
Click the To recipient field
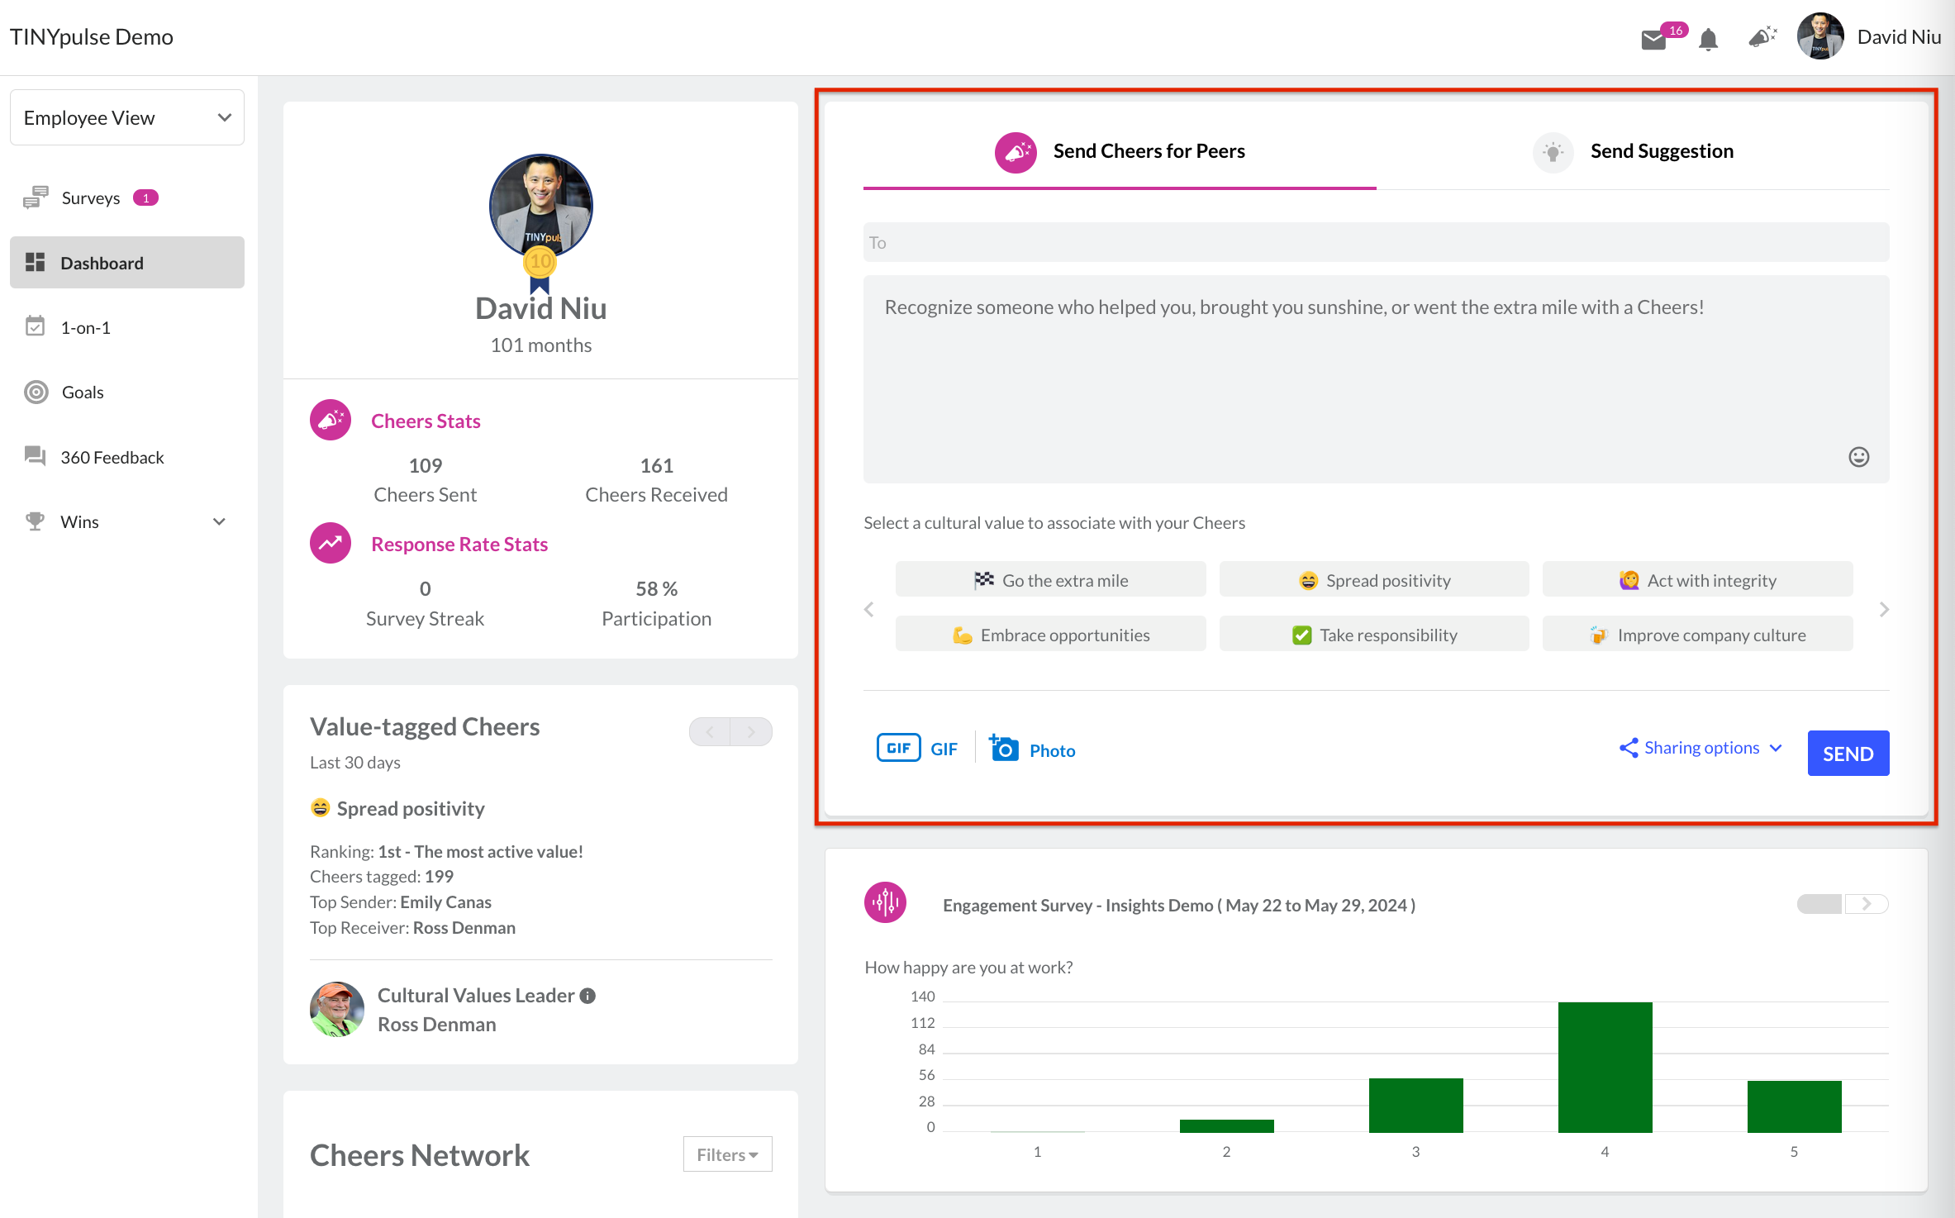point(1376,242)
